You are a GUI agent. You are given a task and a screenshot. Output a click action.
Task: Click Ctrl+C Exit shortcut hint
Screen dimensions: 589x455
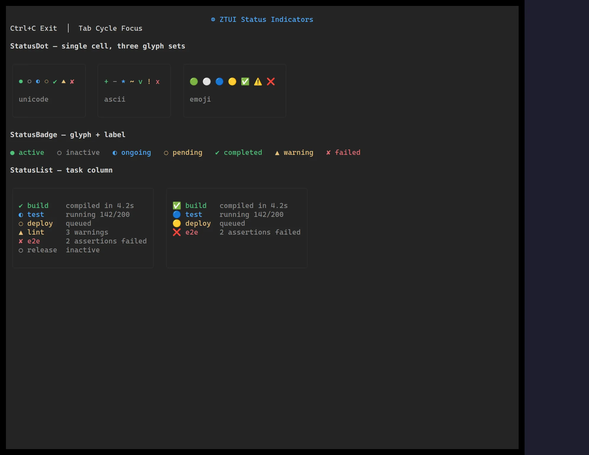pyautogui.click(x=34, y=28)
